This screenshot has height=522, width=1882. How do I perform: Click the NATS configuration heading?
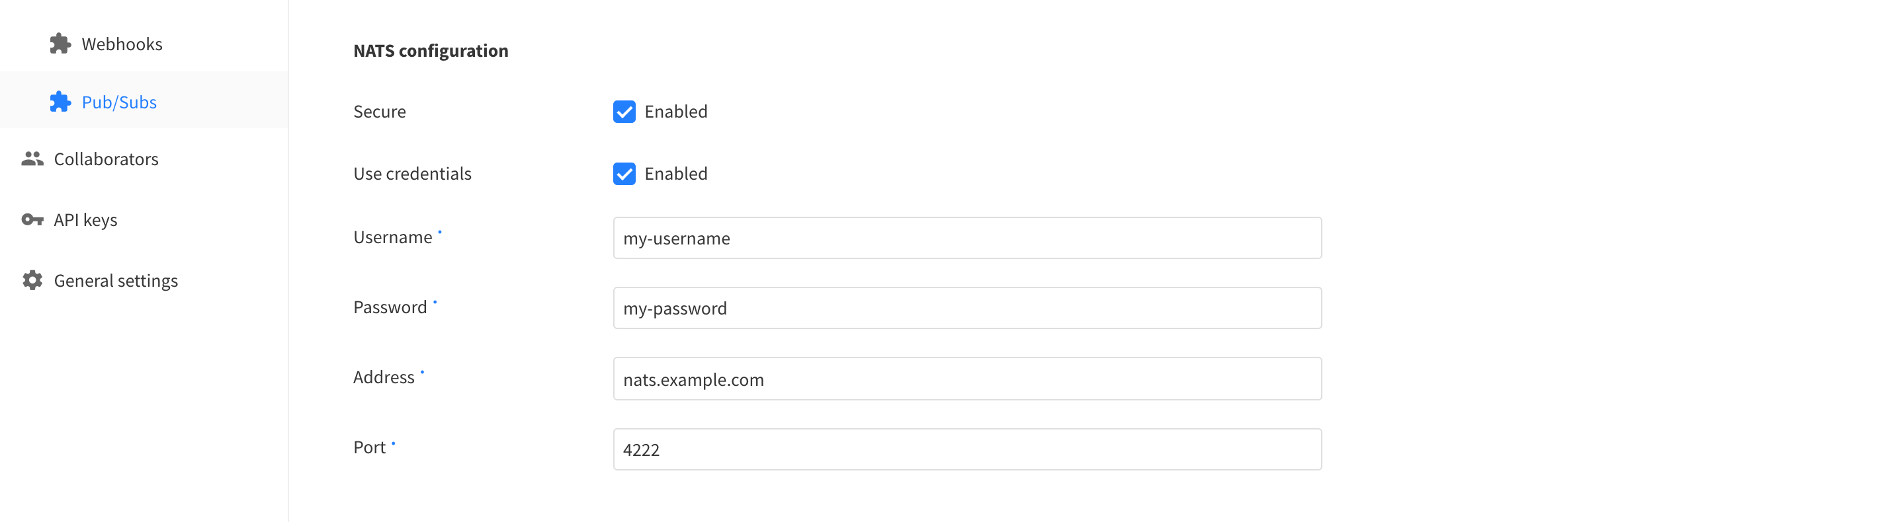click(x=431, y=50)
